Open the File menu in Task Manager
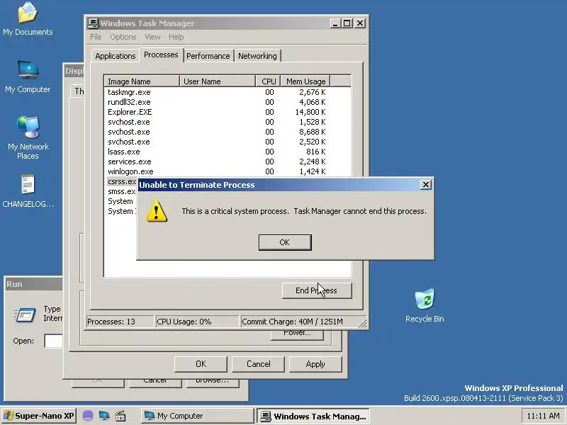The width and height of the screenshot is (567, 425). [x=96, y=37]
